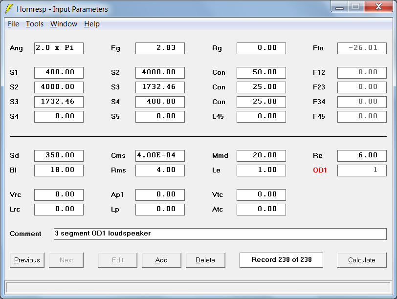The image size is (397, 299).
Task: Click the Comment field with 3 segment OD1 loudspeaker
Action: [220, 234]
